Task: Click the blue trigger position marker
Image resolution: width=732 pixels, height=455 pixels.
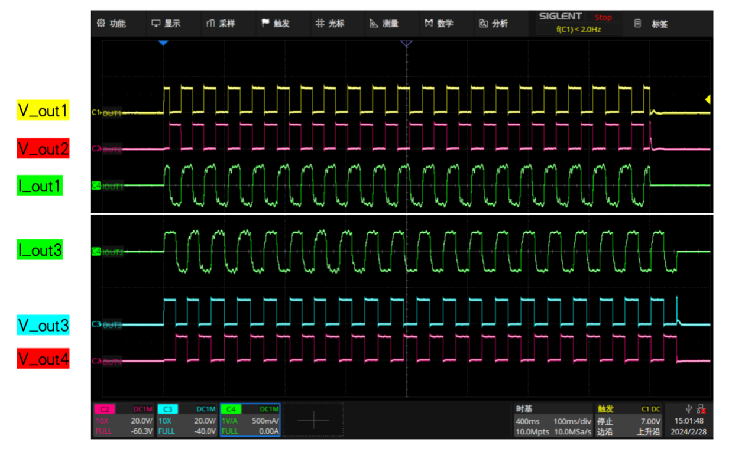Action: [x=164, y=43]
